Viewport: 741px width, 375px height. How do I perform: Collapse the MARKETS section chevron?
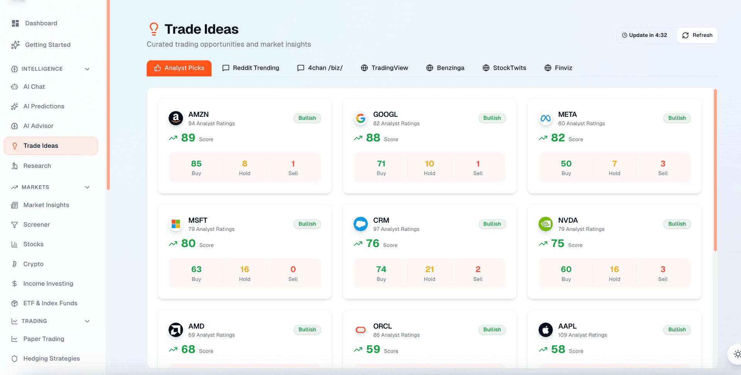87,187
